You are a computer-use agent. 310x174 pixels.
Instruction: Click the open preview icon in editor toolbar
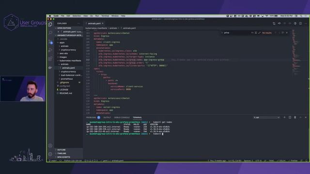click(295, 24)
